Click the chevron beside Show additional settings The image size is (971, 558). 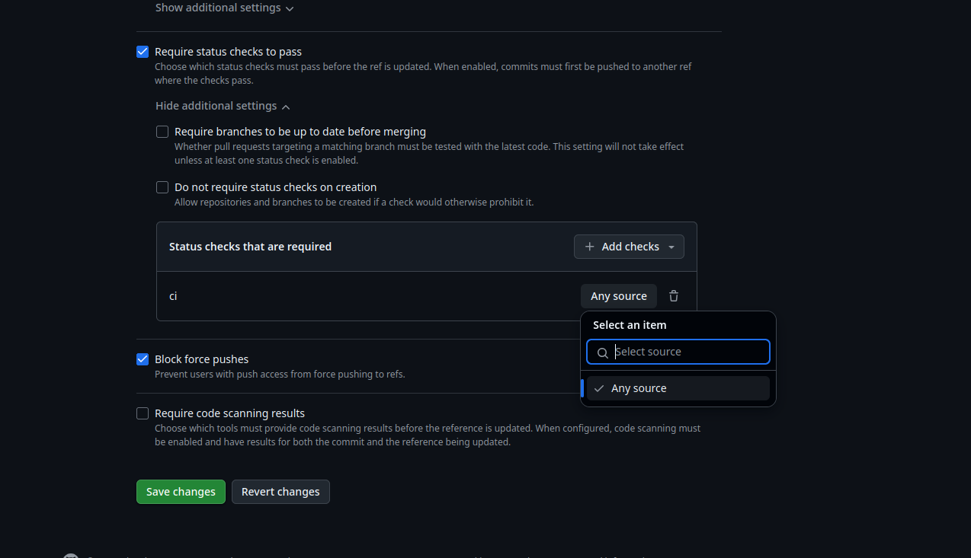click(x=290, y=8)
